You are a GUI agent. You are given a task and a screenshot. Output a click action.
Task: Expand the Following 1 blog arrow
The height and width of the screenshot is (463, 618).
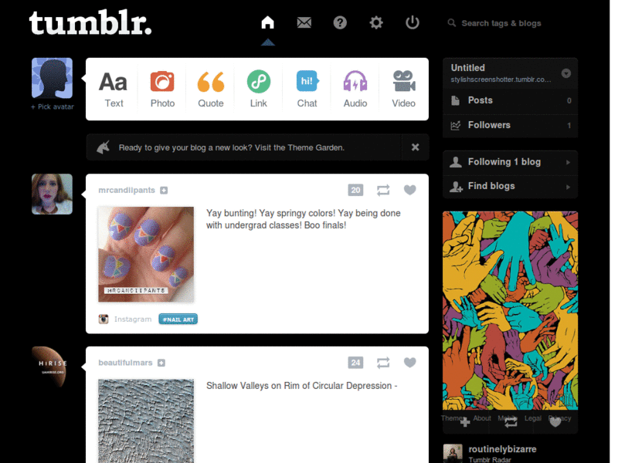coord(568,162)
